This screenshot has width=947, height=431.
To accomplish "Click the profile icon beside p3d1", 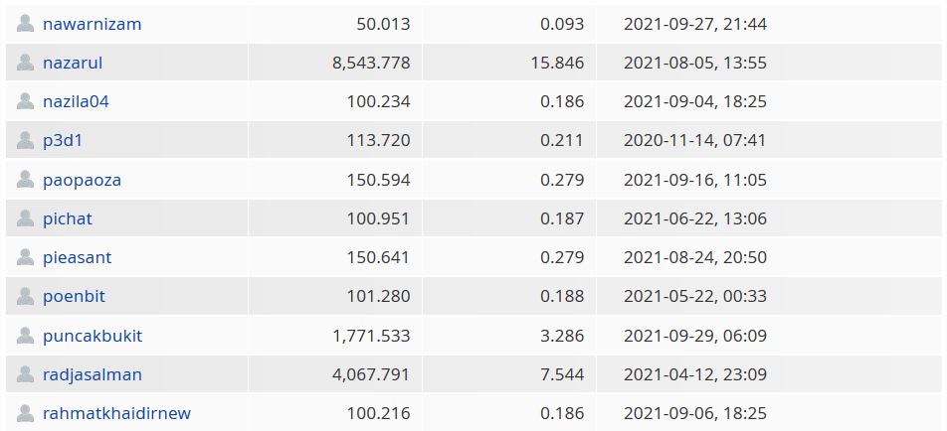I will tap(26, 140).
